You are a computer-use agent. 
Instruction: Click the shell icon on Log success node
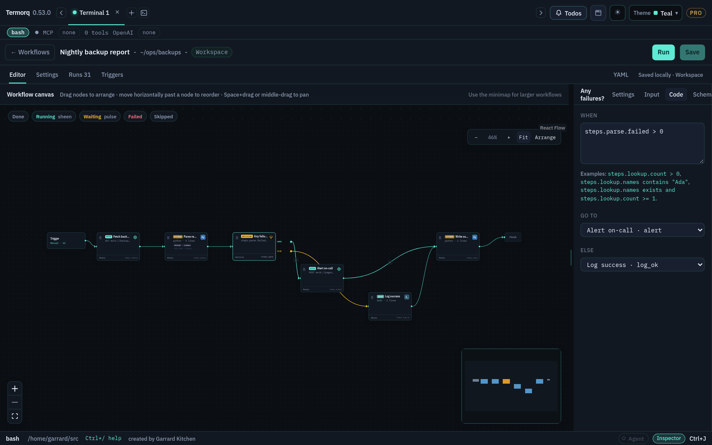pos(407,297)
